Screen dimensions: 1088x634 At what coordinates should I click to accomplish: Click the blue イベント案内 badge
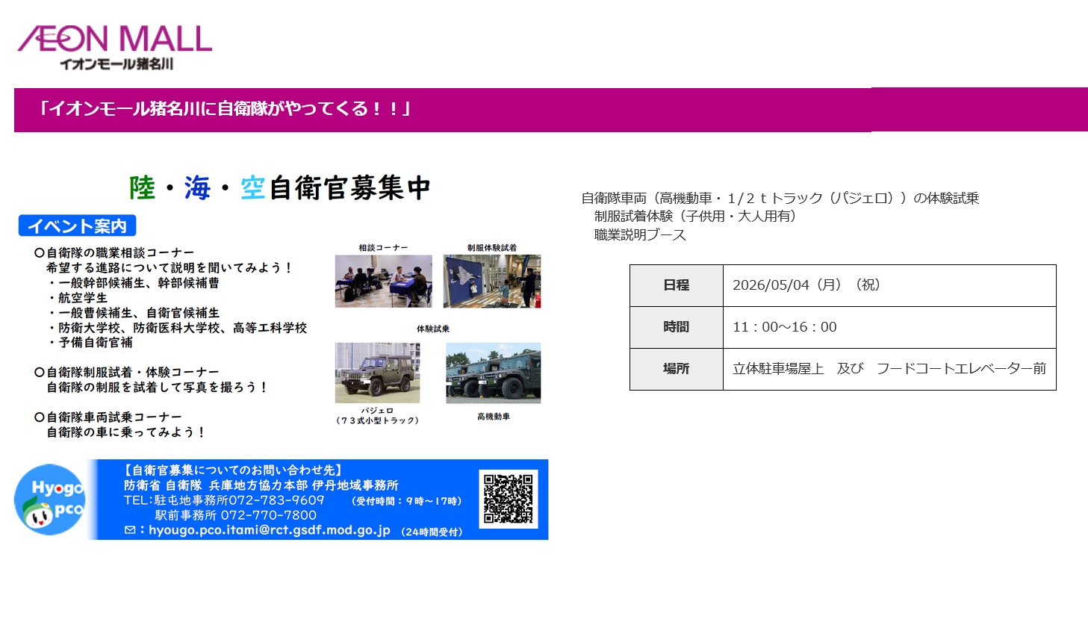pyautogui.click(x=77, y=226)
